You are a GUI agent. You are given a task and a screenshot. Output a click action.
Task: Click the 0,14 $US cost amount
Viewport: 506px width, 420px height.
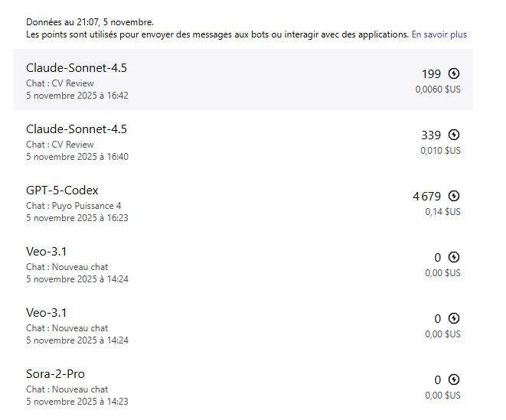442,212
